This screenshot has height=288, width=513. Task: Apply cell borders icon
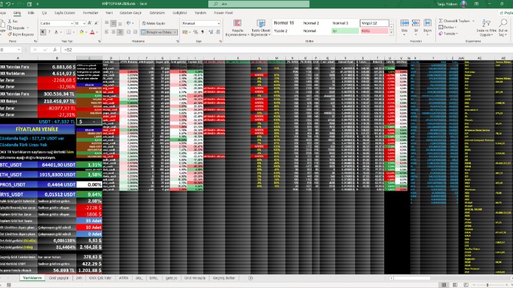coord(68,32)
